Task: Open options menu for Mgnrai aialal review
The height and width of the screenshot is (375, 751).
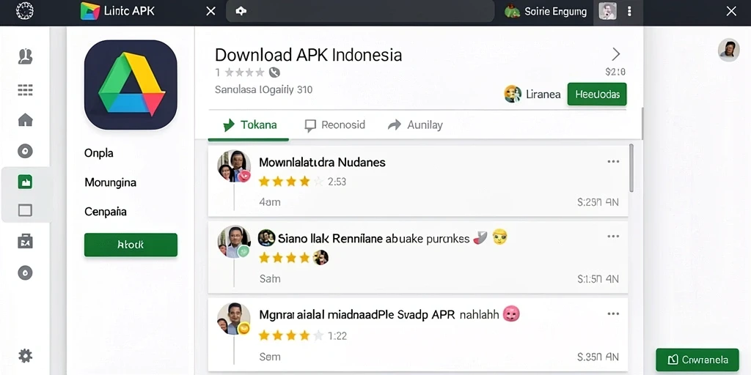Action: [613, 313]
